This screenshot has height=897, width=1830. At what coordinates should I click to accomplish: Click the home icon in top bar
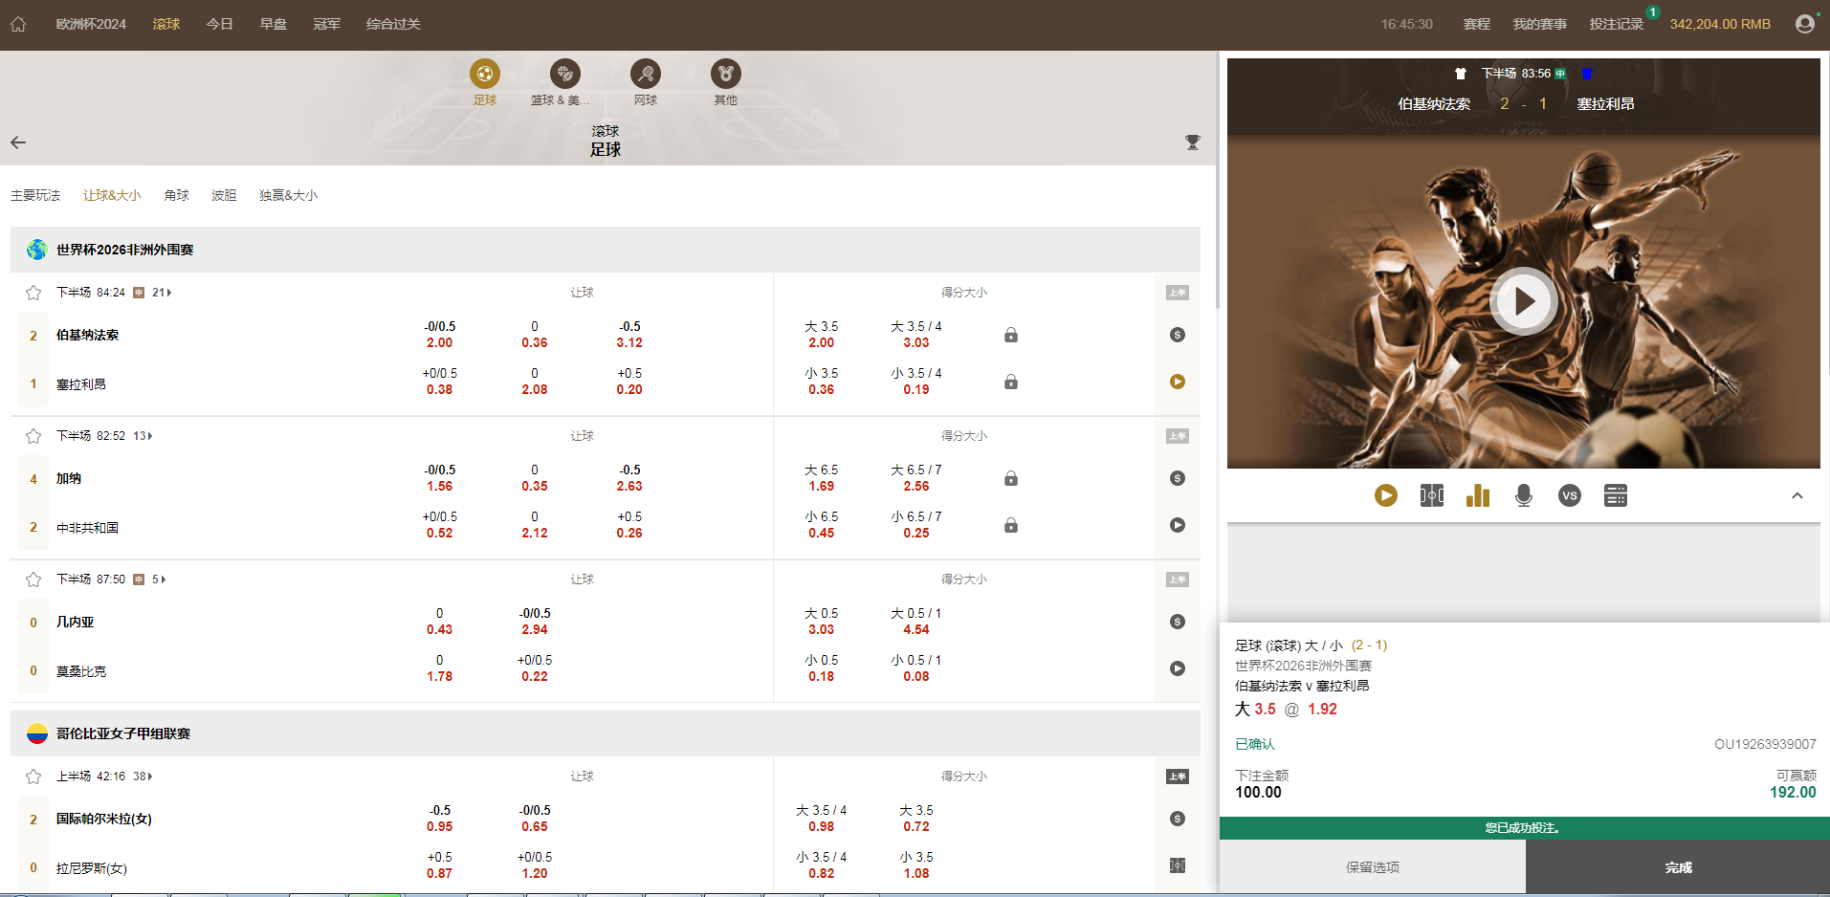[18, 24]
